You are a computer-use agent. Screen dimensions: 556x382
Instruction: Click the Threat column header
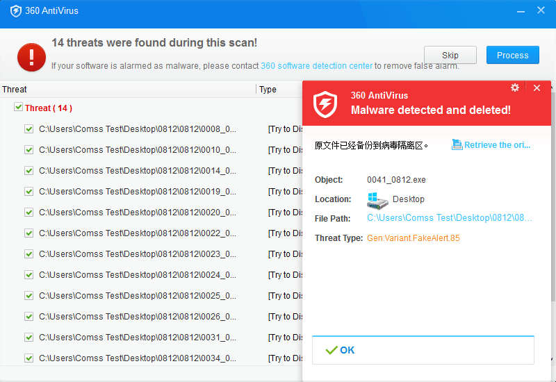click(x=15, y=89)
